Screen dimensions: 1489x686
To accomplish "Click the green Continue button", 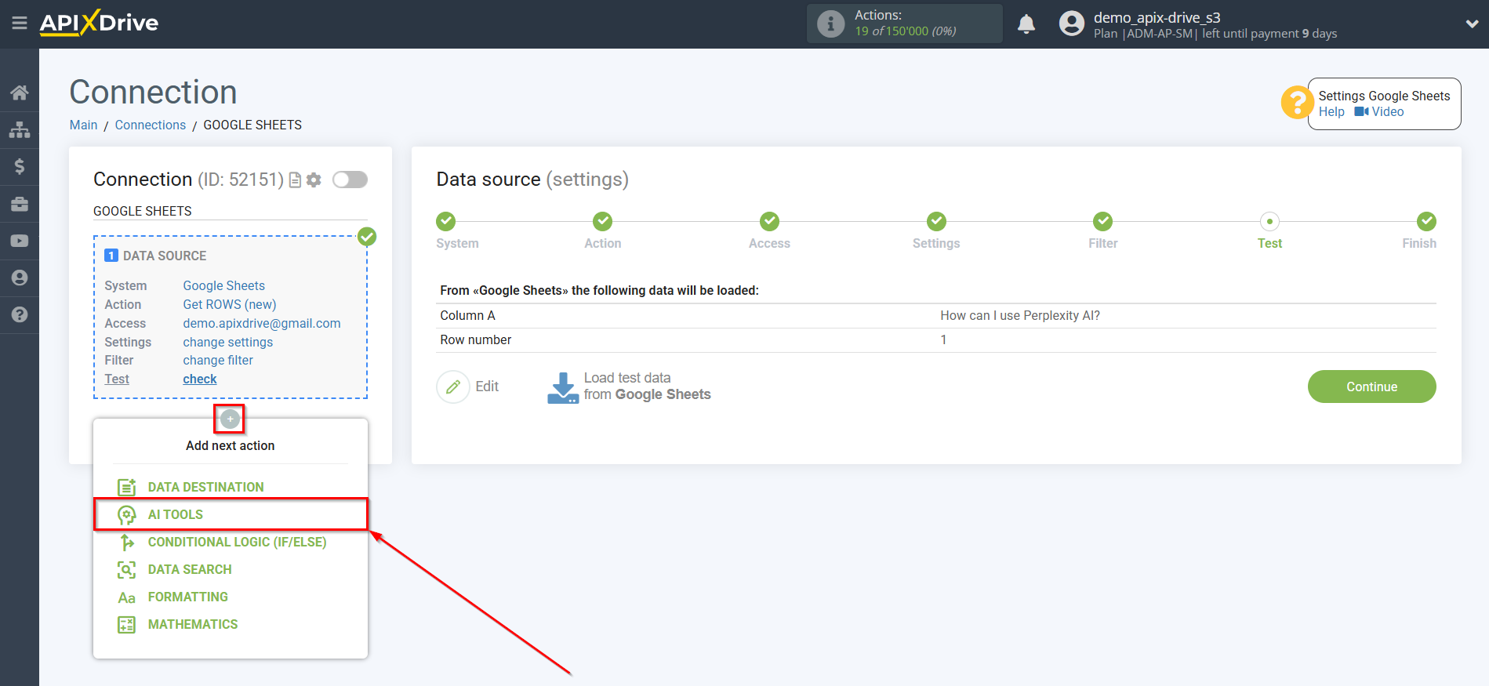I will 1371,387.
